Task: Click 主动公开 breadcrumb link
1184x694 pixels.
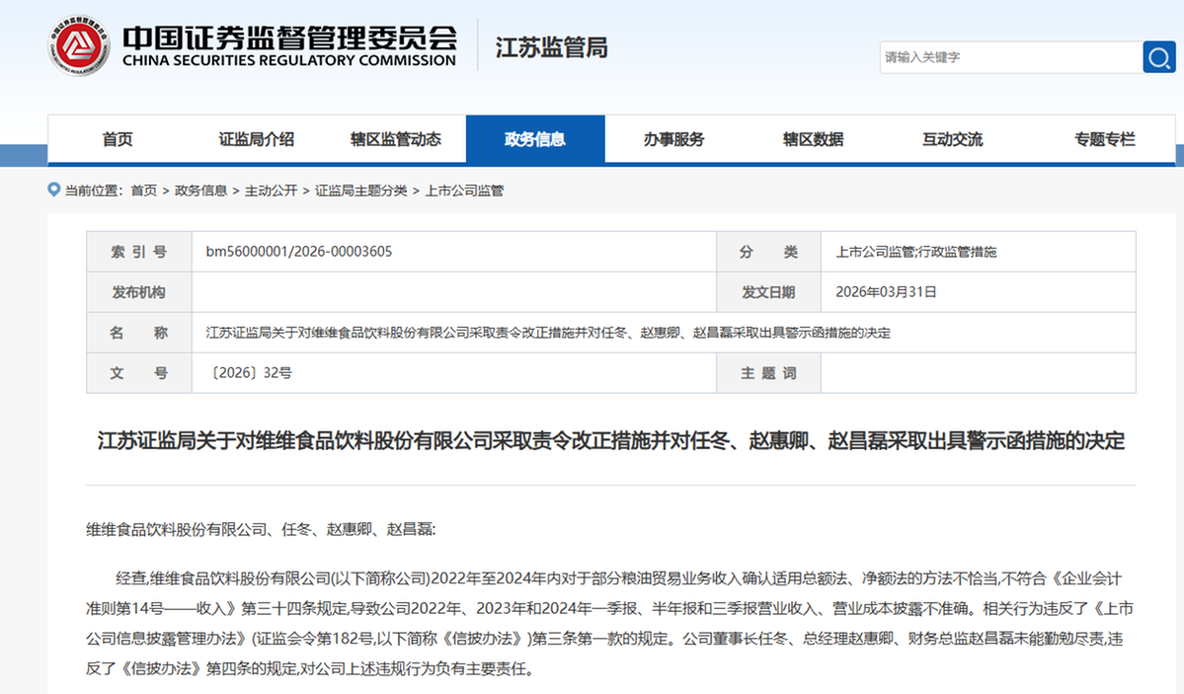Action: (x=271, y=191)
